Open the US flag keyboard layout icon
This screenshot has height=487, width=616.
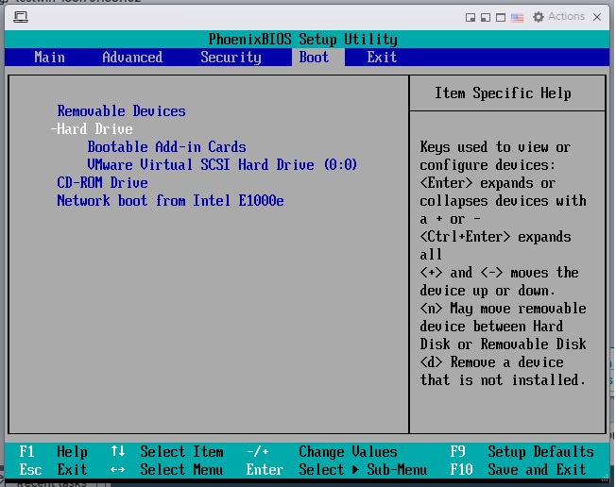pyautogui.click(x=517, y=17)
